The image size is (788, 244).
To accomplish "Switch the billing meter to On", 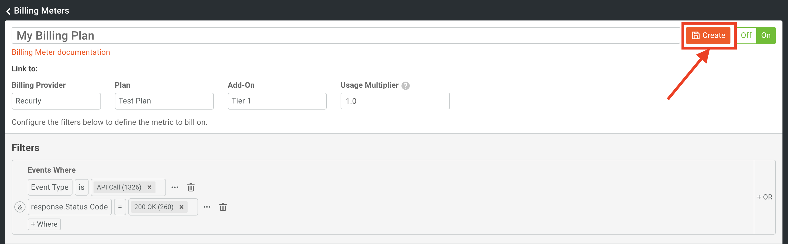I will point(765,35).
